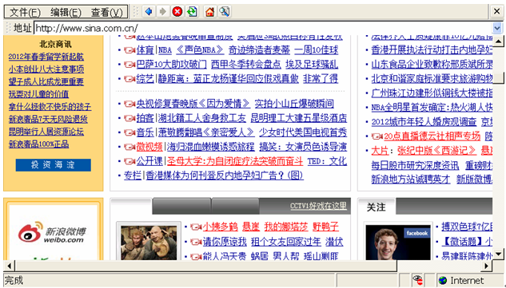506x288 pixels.
Task: Open link 拿什么拯救不快乐的孩子
Action: tap(50, 107)
